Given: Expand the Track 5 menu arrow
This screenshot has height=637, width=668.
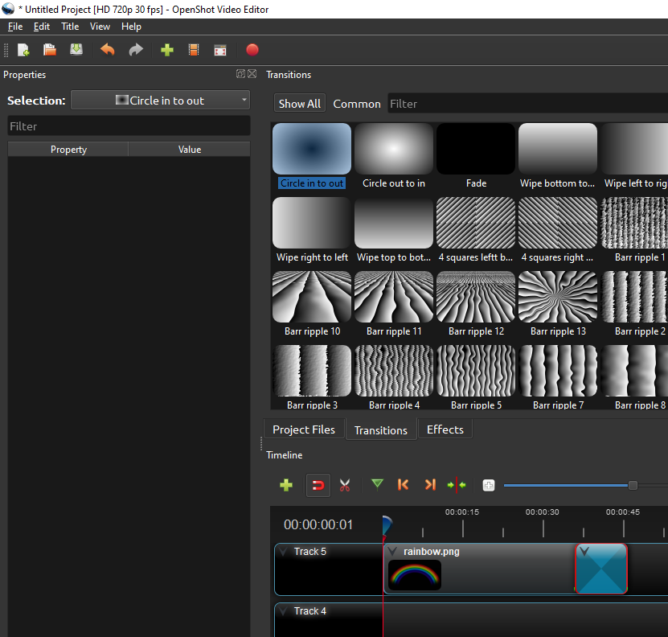Looking at the screenshot, I should tap(284, 552).
